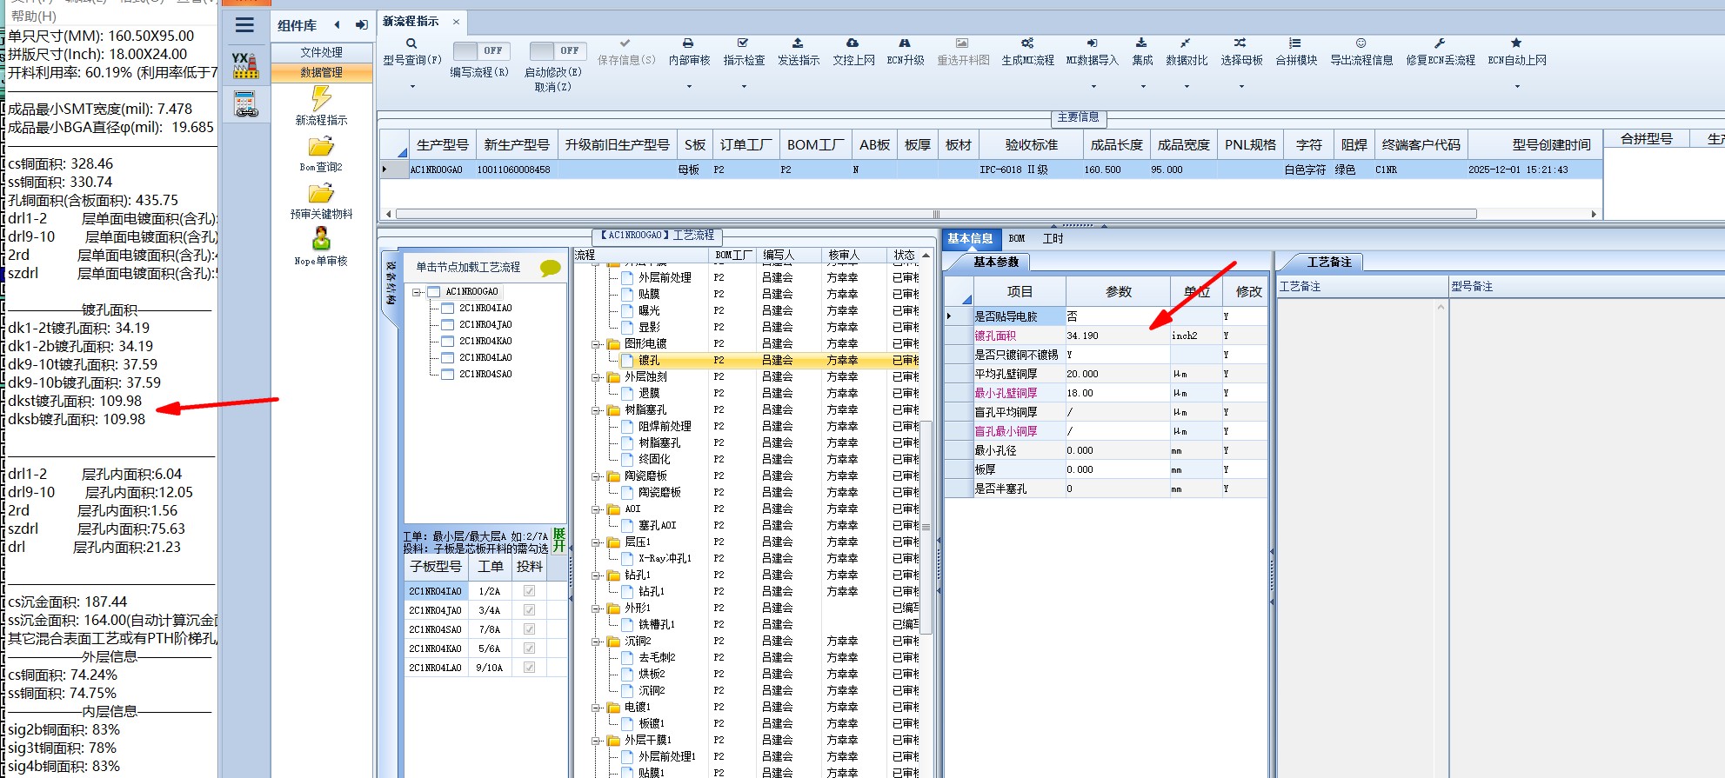
Task: Click the 集成 download icon
Action: 1141,43
